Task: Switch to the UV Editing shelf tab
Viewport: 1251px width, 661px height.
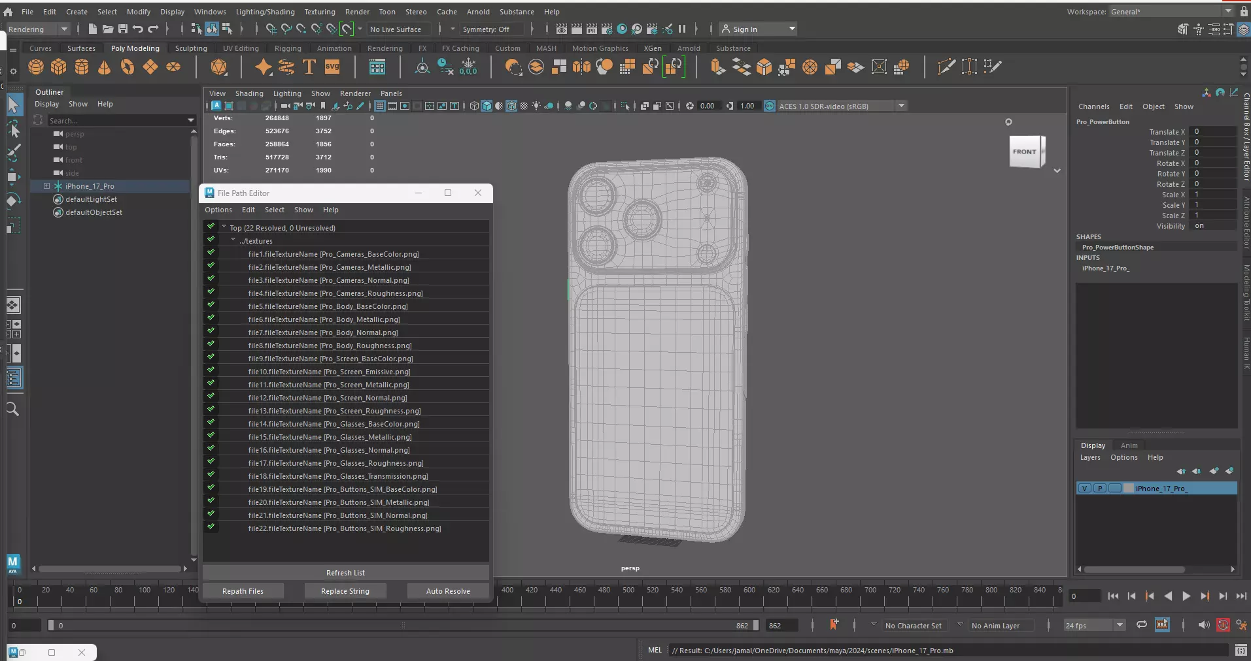Action: tap(241, 48)
